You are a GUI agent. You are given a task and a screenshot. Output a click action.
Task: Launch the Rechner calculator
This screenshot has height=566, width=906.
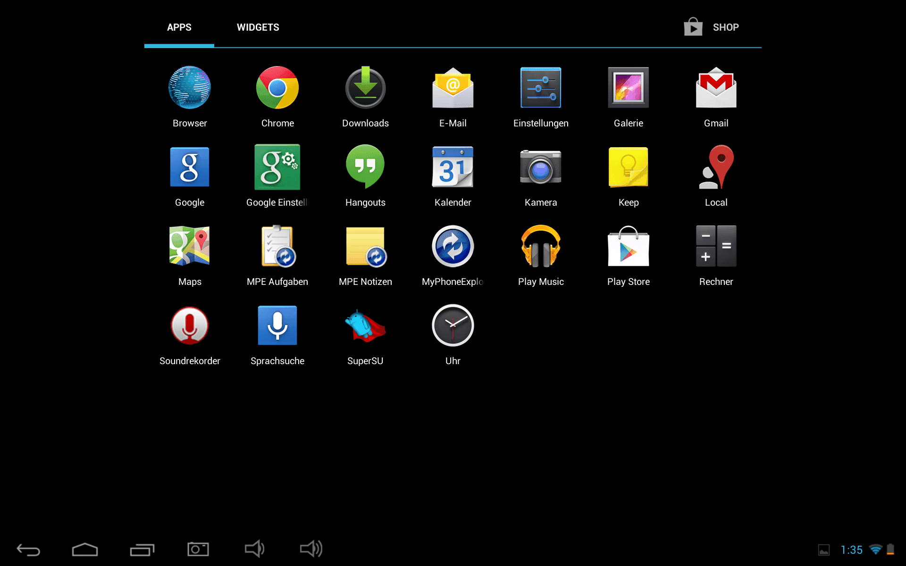click(x=716, y=247)
